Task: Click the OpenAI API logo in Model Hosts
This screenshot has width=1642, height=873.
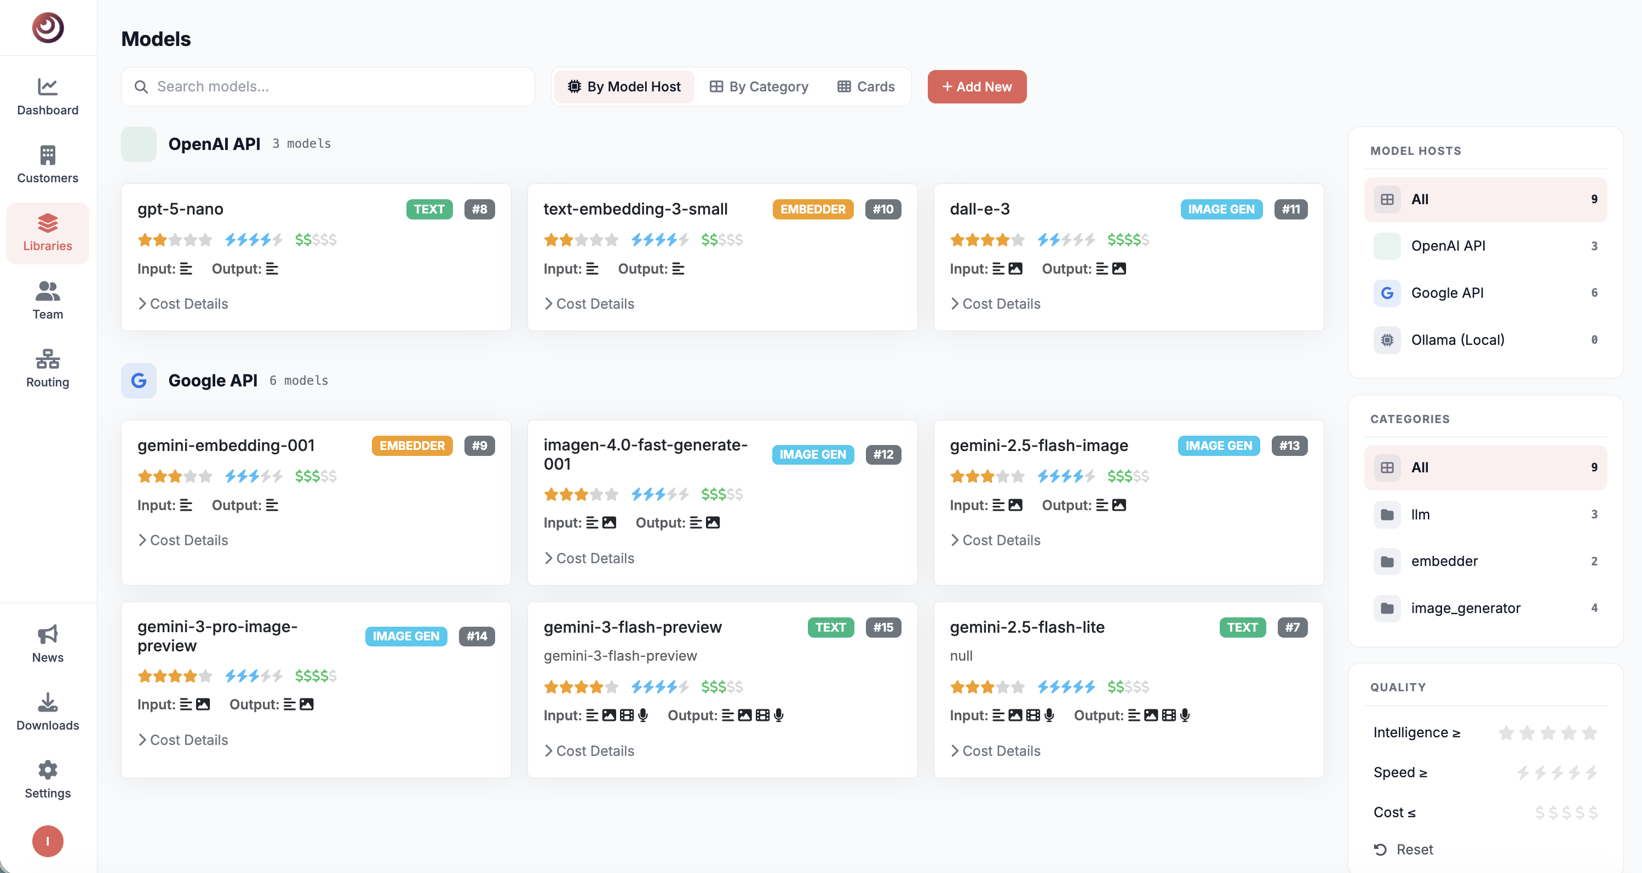Action: click(1387, 246)
